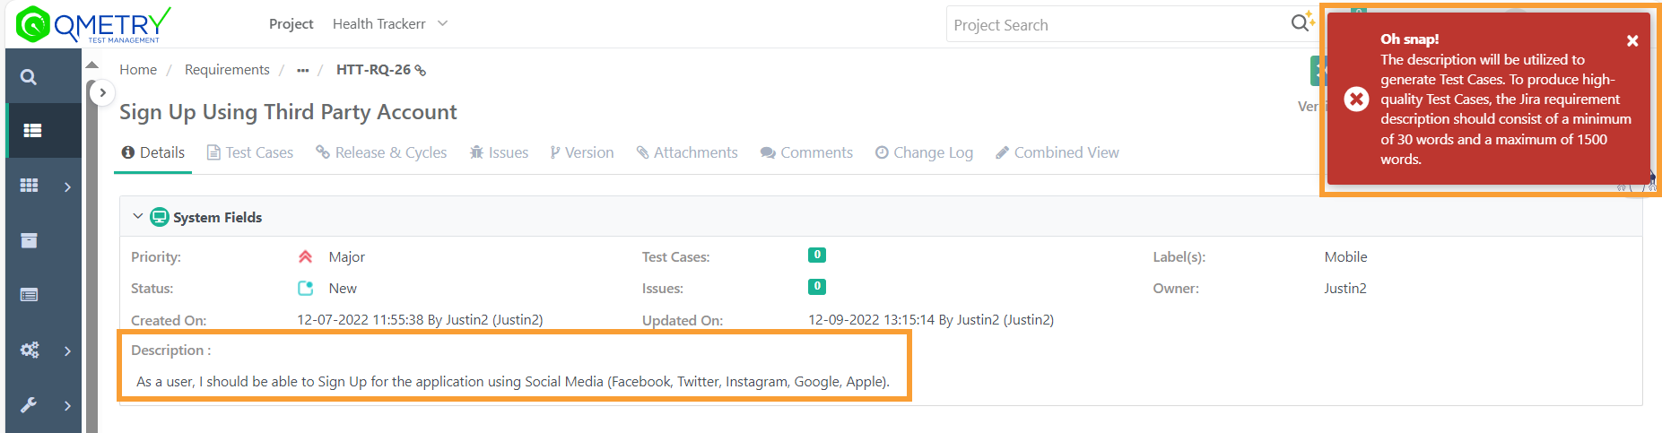Click the table list icon in the sidebar
This screenshot has width=1662, height=433.
point(30,295)
